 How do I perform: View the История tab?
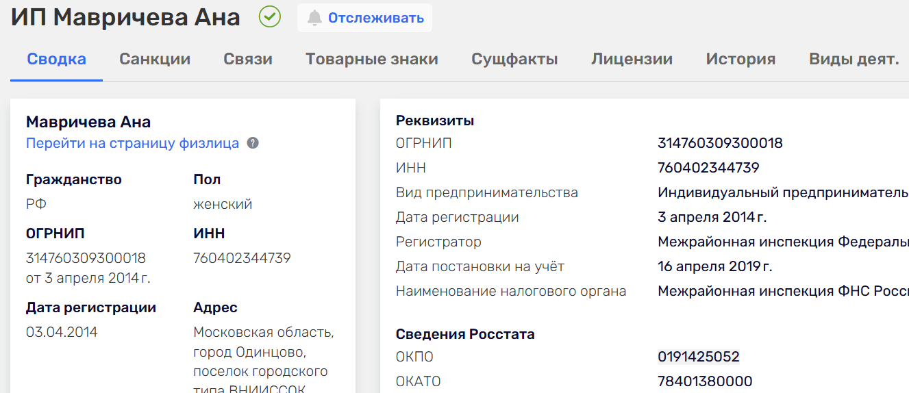point(740,59)
